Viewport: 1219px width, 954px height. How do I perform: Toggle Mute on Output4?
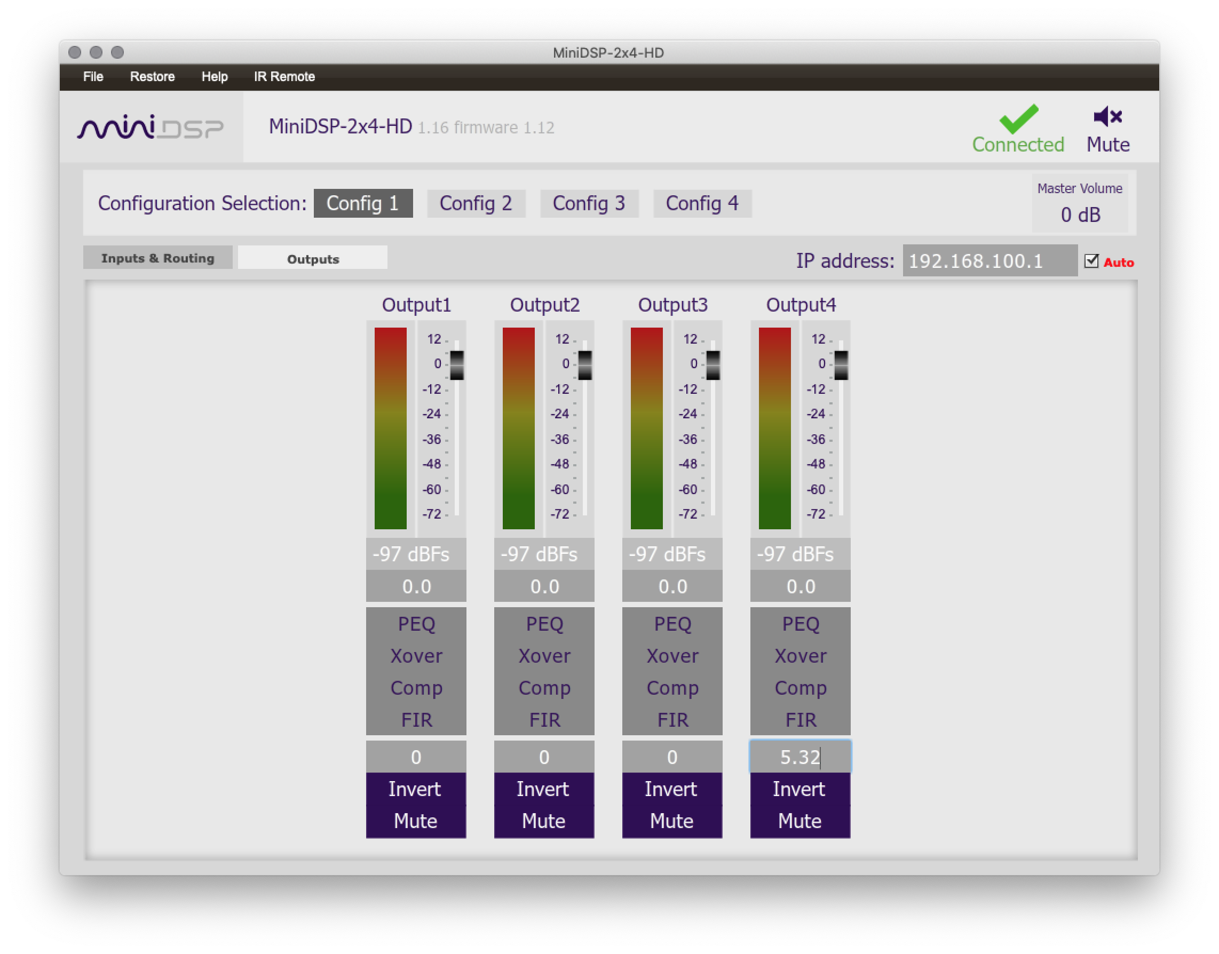pyautogui.click(x=800, y=821)
